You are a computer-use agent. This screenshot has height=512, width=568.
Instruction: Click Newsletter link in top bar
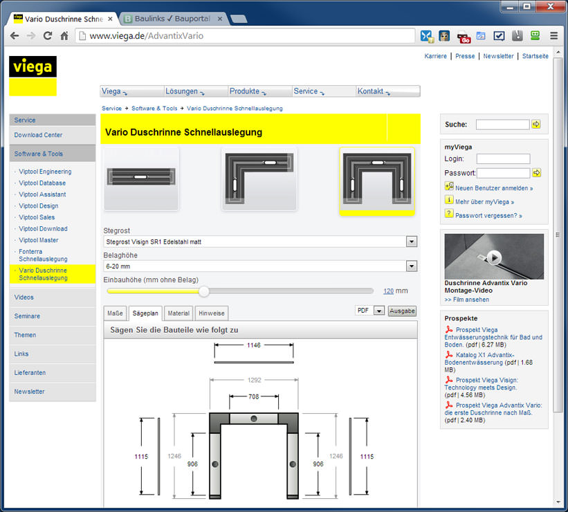498,56
